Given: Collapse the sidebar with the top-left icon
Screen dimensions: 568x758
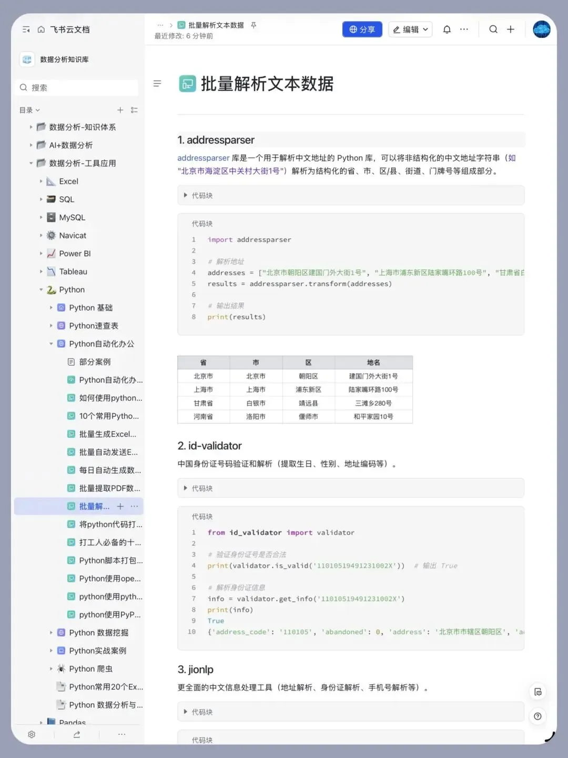Looking at the screenshot, I should [x=26, y=29].
